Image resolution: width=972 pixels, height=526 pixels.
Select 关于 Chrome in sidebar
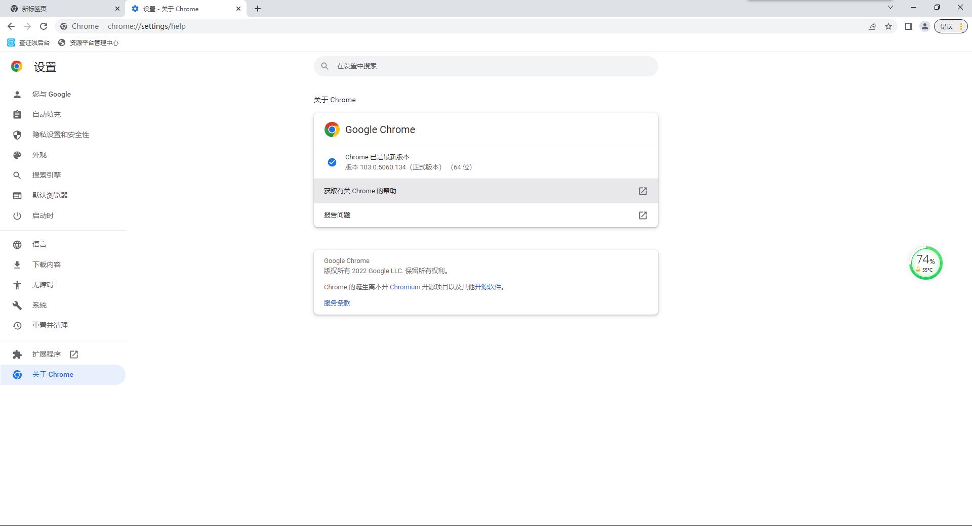click(x=63, y=374)
